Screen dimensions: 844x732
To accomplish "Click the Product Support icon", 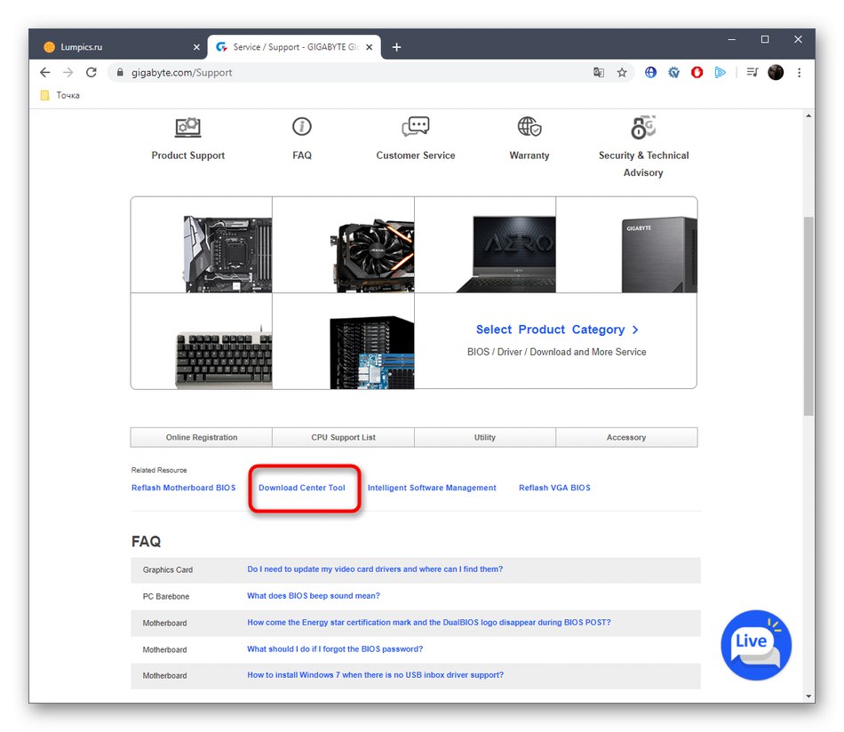I will 187,127.
